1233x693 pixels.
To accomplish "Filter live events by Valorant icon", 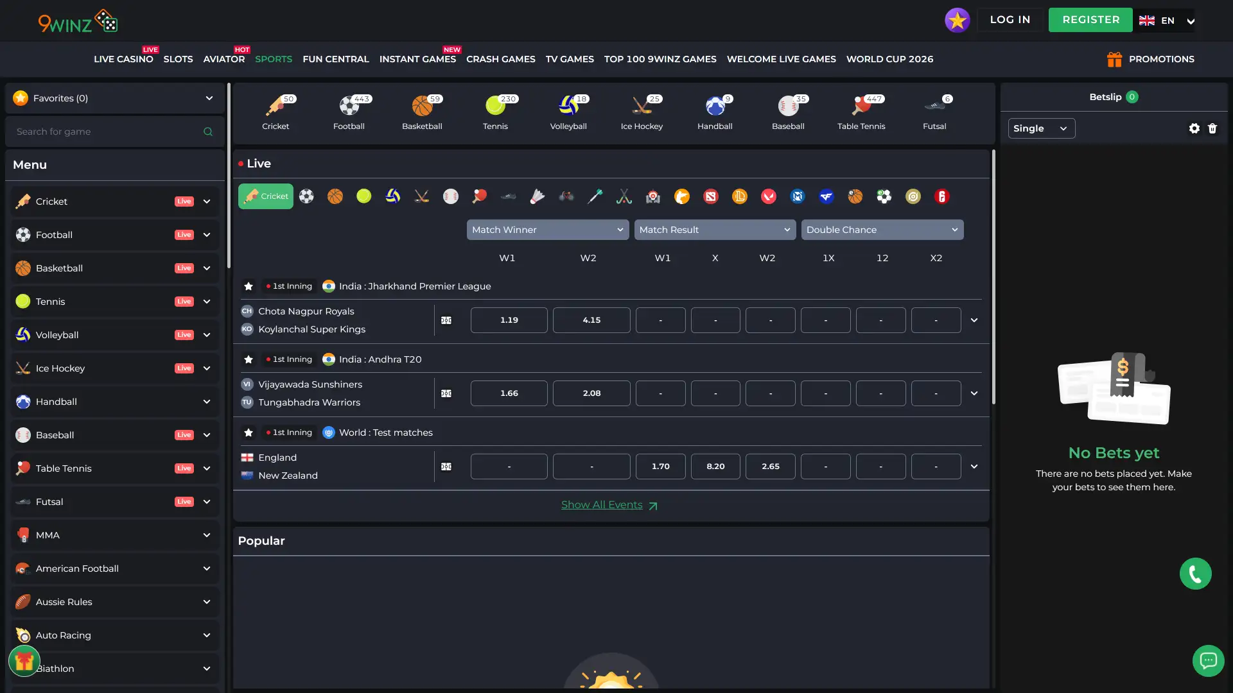I will [x=769, y=196].
